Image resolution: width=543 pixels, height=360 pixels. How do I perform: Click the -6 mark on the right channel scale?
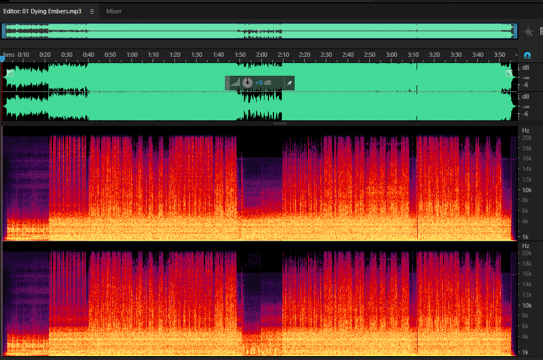pos(525,114)
